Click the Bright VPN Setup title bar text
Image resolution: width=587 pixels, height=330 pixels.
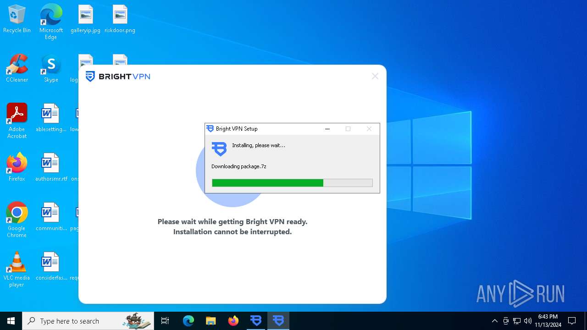[237, 129]
